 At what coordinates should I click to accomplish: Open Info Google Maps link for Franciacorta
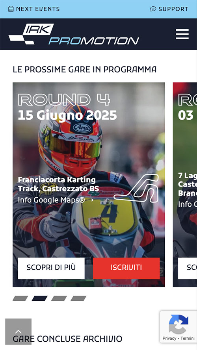pos(56,200)
